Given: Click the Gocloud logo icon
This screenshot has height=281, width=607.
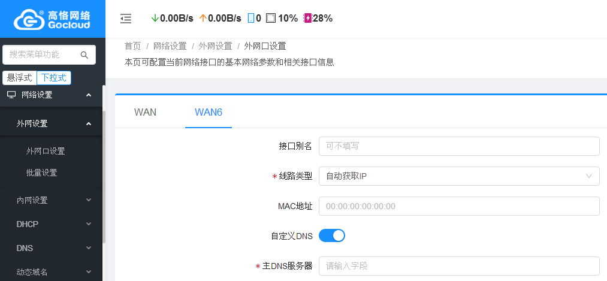Looking at the screenshot, I should pyautogui.click(x=29, y=19).
